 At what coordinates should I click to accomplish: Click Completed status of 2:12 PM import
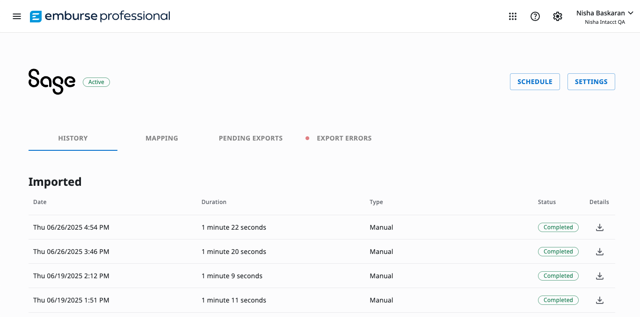point(558,276)
